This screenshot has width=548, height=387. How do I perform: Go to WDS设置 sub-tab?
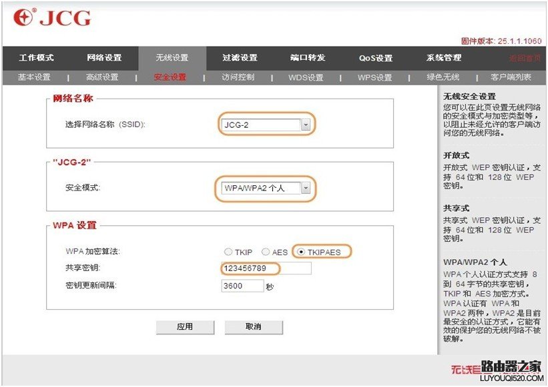306,77
